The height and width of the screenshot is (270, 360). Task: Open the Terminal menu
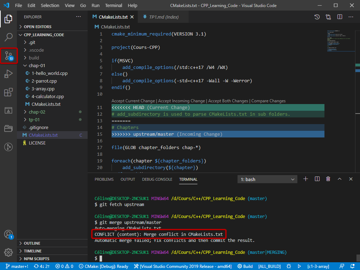(x=113, y=5)
